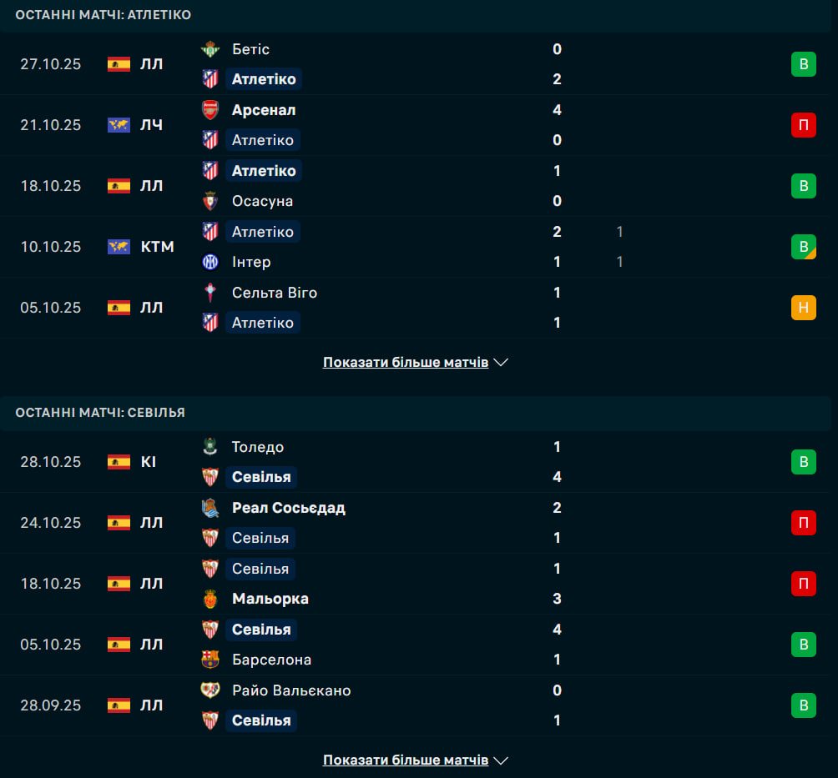This screenshot has width=838, height=778.
Task: Click the Arsenal club crest icon
Action: [210, 110]
